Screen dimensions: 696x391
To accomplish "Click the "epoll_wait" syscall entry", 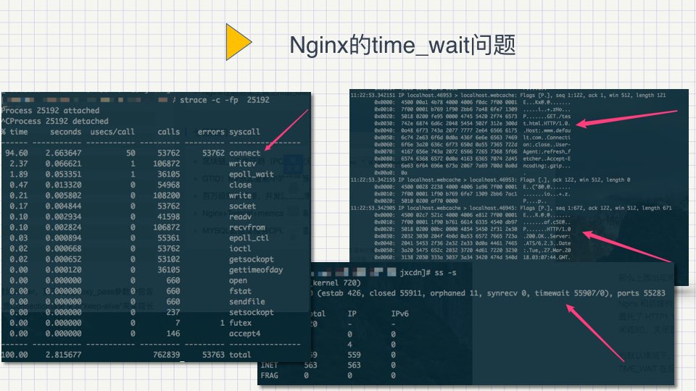I will point(252,175).
